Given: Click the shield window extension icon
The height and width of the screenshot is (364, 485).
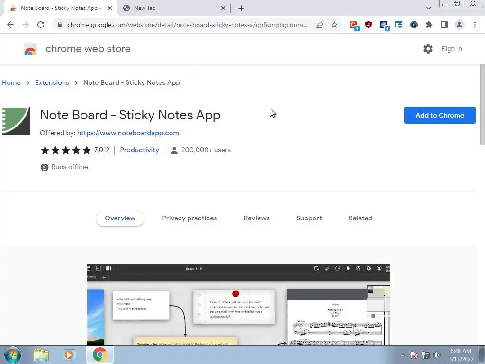Looking at the screenshot, I should pyautogui.click(x=399, y=25).
